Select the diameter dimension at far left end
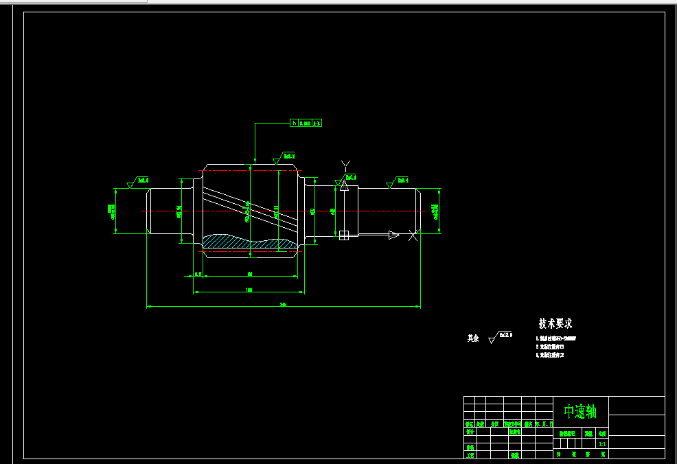The image size is (677, 464). point(111,211)
